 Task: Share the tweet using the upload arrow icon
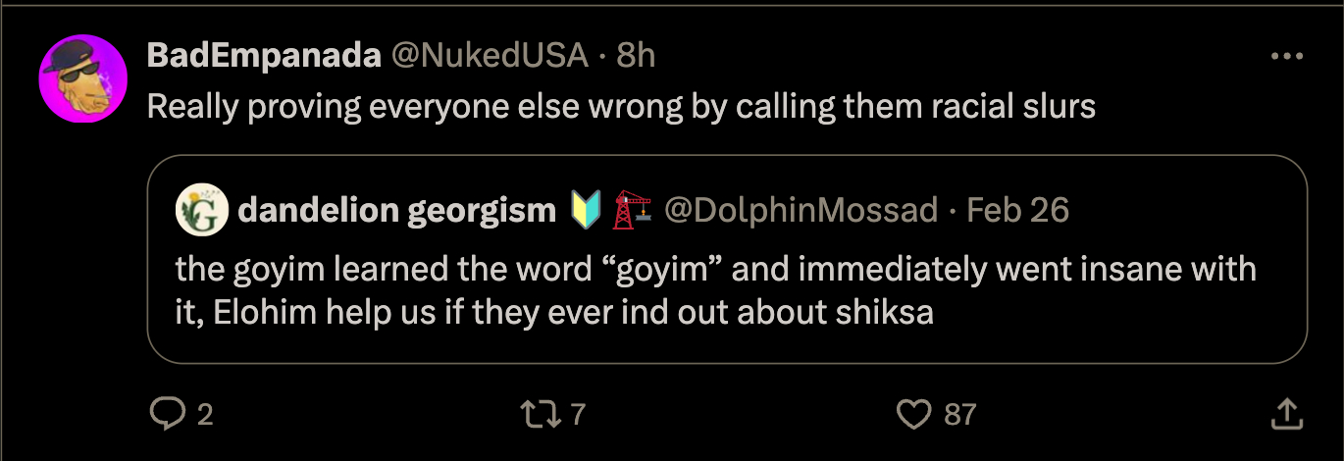(x=1286, y=414)
